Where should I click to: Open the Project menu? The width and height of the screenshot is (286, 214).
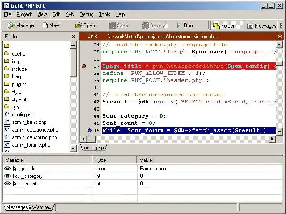24,14
